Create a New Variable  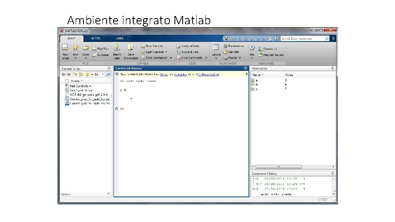152,46
